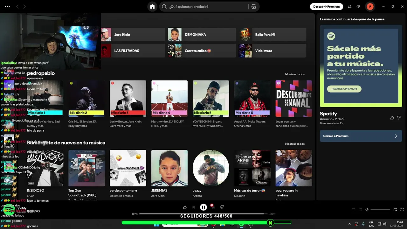Open the notifications bell
The image size is (407, 229).
tap(350, 7)
